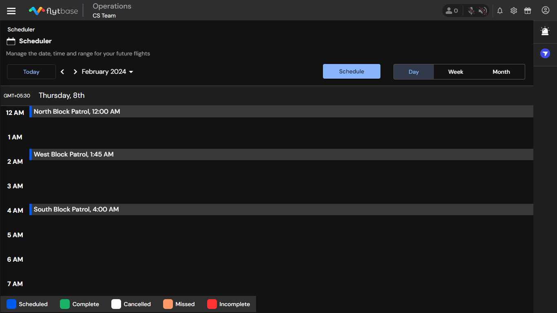Image resolution: width=557 pixels, height=313 pixels.
Task: Open the hamburger navigation menu
Action: click(11, 11)
